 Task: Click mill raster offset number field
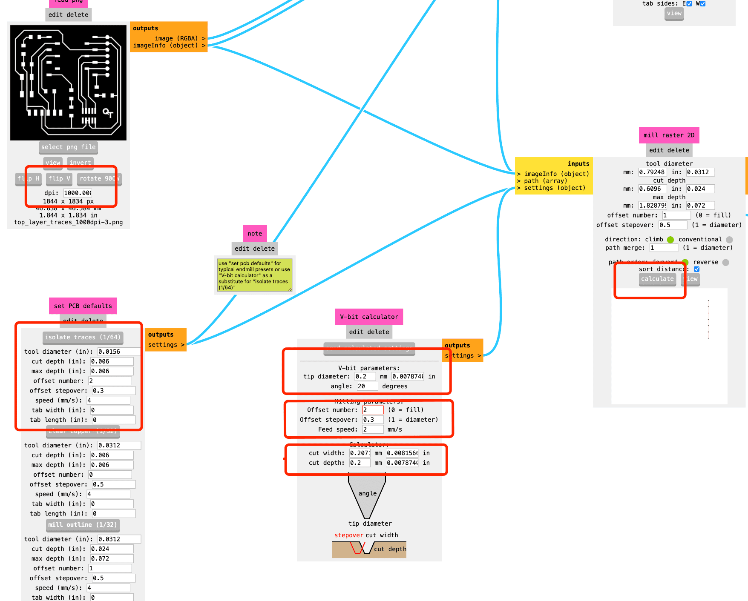pos(676,215)
